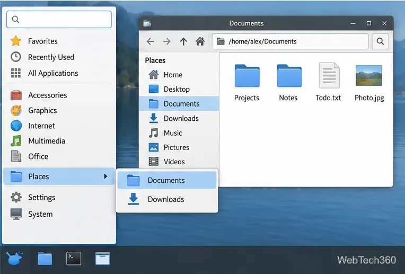Viewport: 405px width, 274px height.
Task: Maximize the Documents window
Action: pos(369,23)
